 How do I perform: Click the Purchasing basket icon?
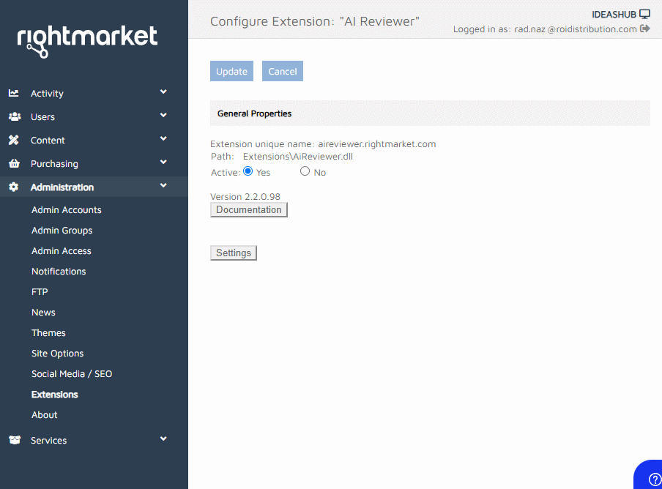(x=14, y=163)
